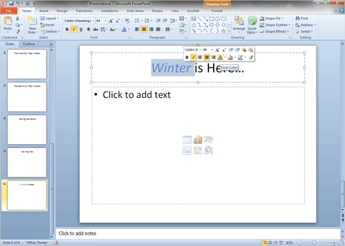Toggle Italic in mini toolbar

pos(194,58)
